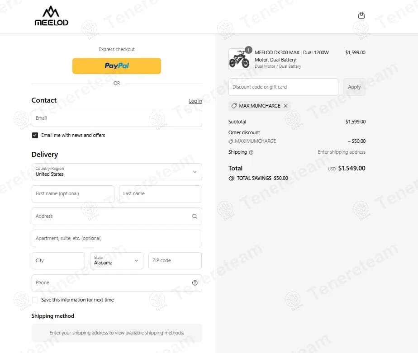Click the MEELOD logo
Viewport: 418px width, 353px height.
[52, 16]
